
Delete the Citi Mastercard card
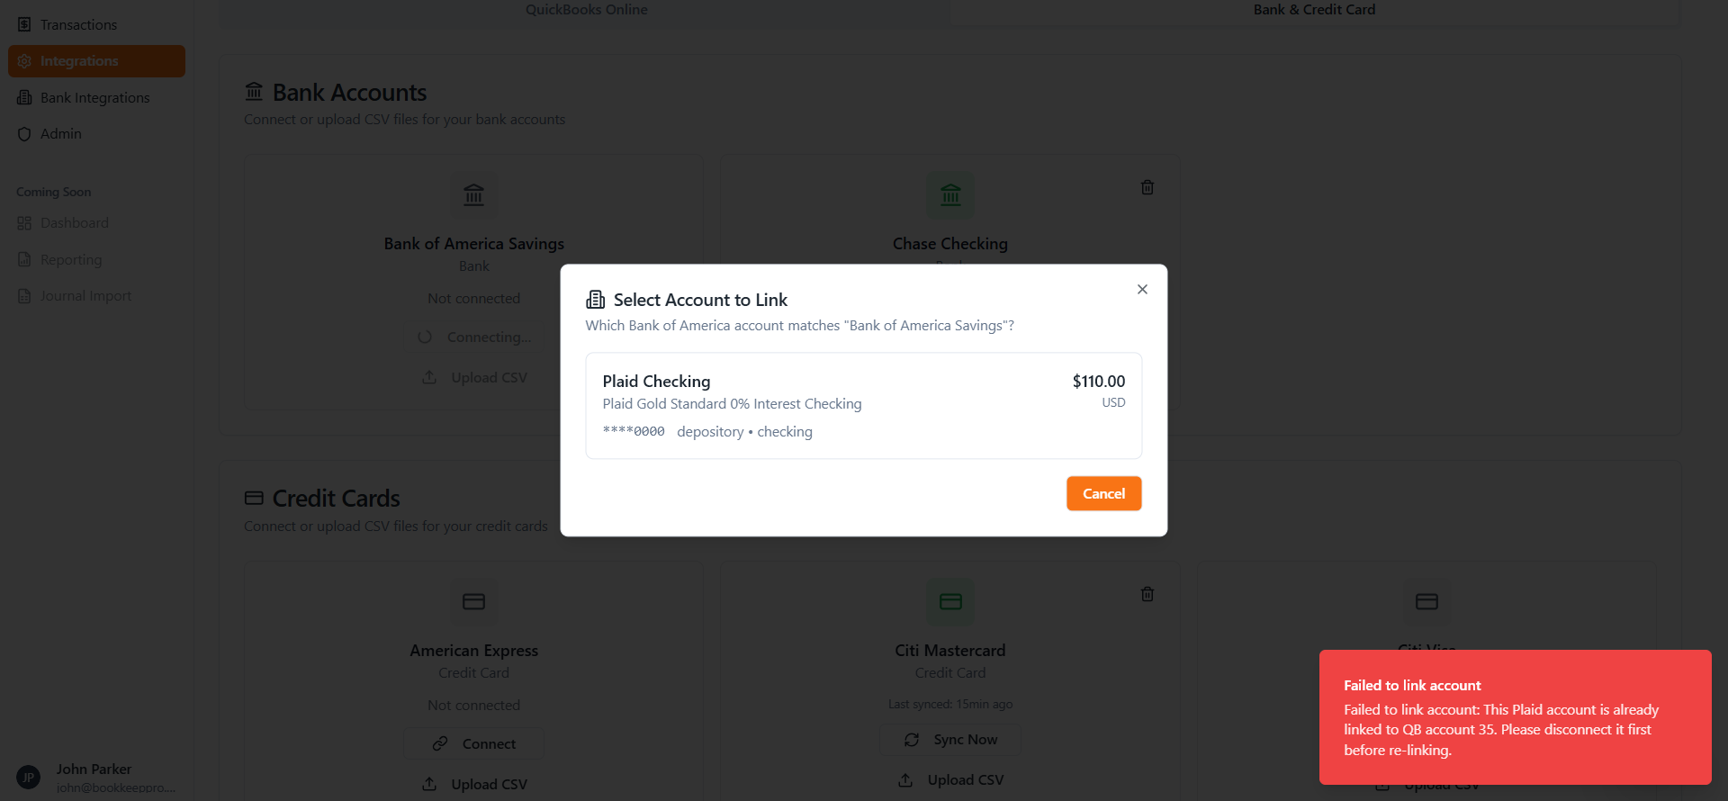(1147, 594)
